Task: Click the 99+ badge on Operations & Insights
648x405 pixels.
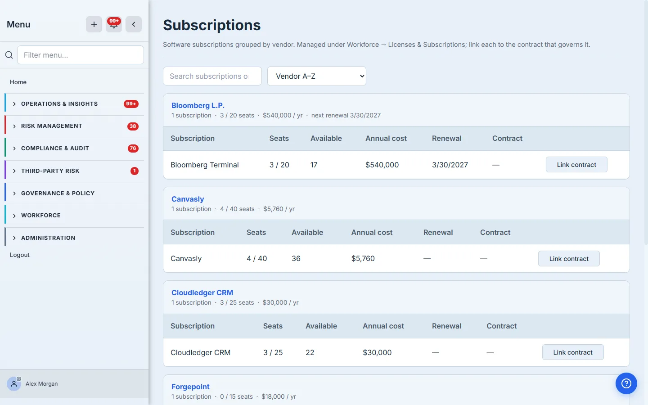Action: 131,104
